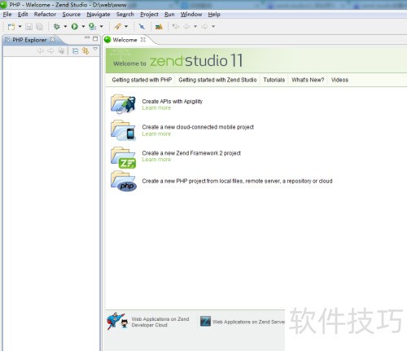Click the blue Zend Server Z icon

tap(205, 322)
